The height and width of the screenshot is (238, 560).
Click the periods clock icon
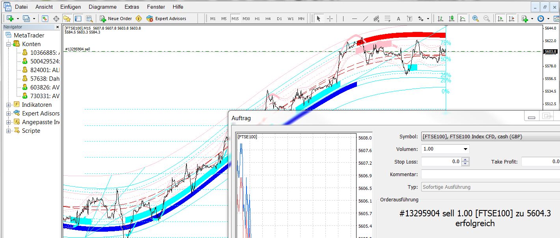pos(541,19)
